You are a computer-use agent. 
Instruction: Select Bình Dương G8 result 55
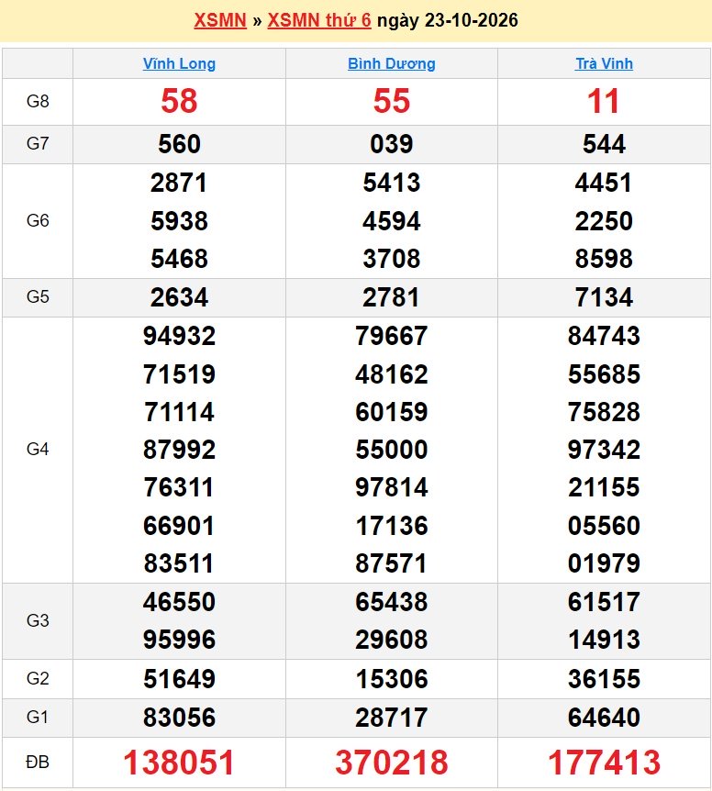click(391, 101)
